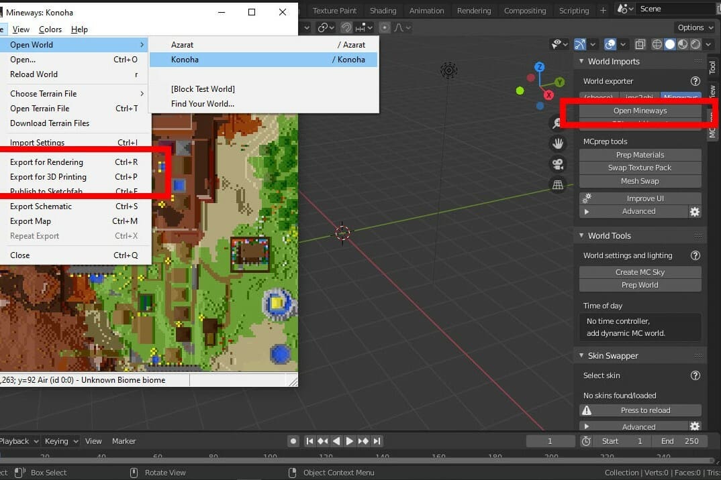Click the scene browse icon beside Scene field
721x480 pixels.
625,9
